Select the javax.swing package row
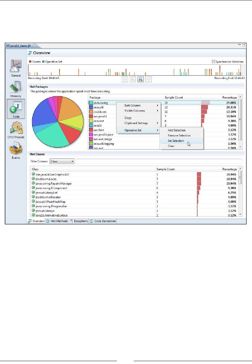This screenshot has height=364, width=252. pyautogui.click(x=163, y=103)
